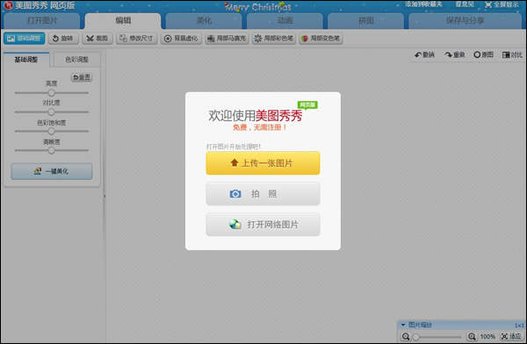This screenshot has height=344, width=527.
Task: Open the resize (修改尺寸) tool
Action: click(x=136, y=39)
